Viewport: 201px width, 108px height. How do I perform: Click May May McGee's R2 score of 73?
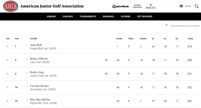[x=165, y=101]
